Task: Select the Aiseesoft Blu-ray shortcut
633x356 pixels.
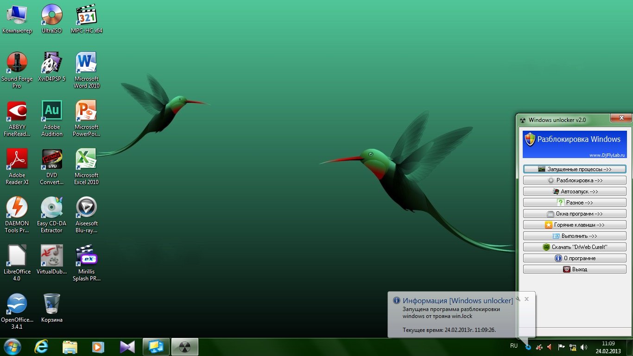Action: pos(86,215)
